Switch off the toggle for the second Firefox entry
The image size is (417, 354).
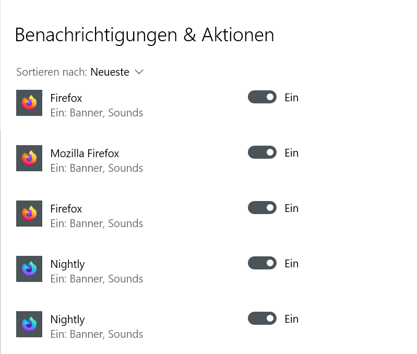click(x=262, y=208)
